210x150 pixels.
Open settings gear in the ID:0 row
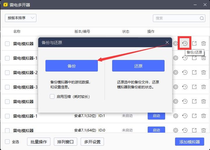tap(175, 130)
